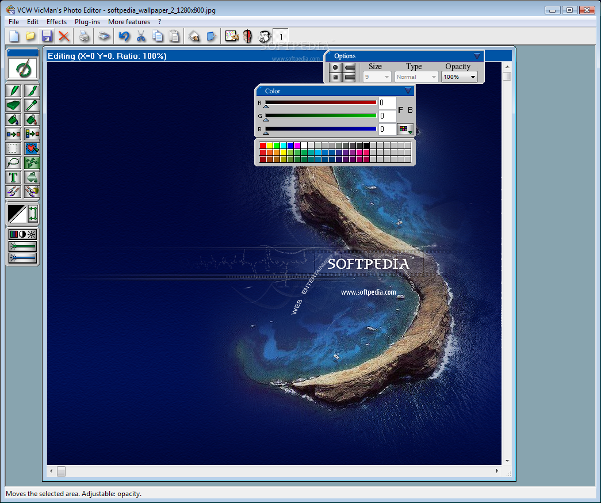
Task: Pick the black swatch in the palette
Action: pos(366,146)
